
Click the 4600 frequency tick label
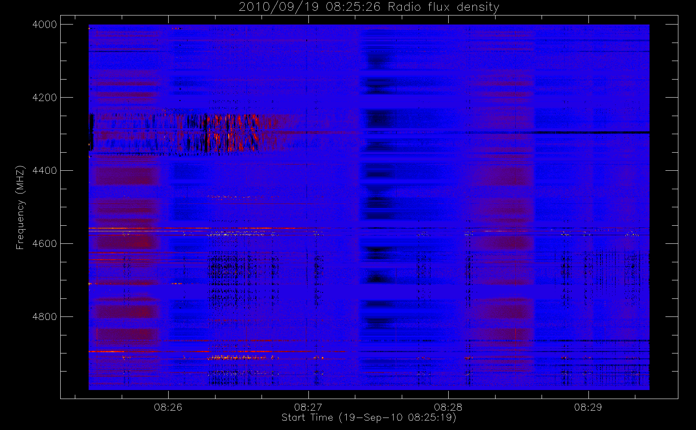(45, 244)
